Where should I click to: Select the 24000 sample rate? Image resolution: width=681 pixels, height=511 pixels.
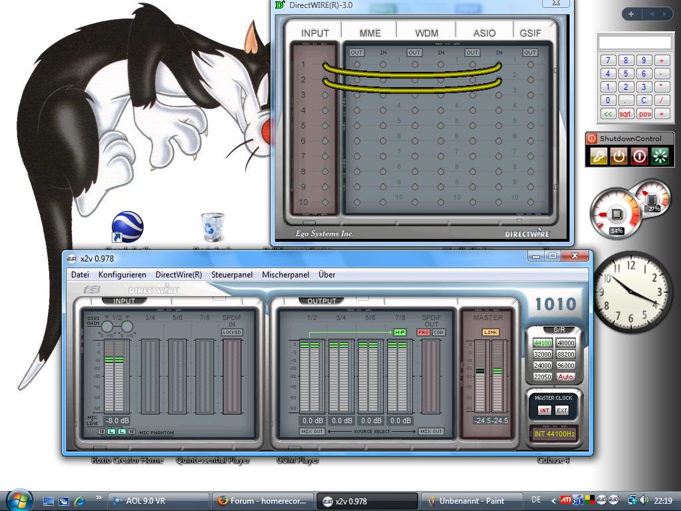click(543, 365)
